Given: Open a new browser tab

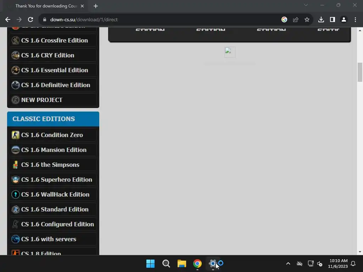Looking at the screenshot, I should click(x=96, y=6).
